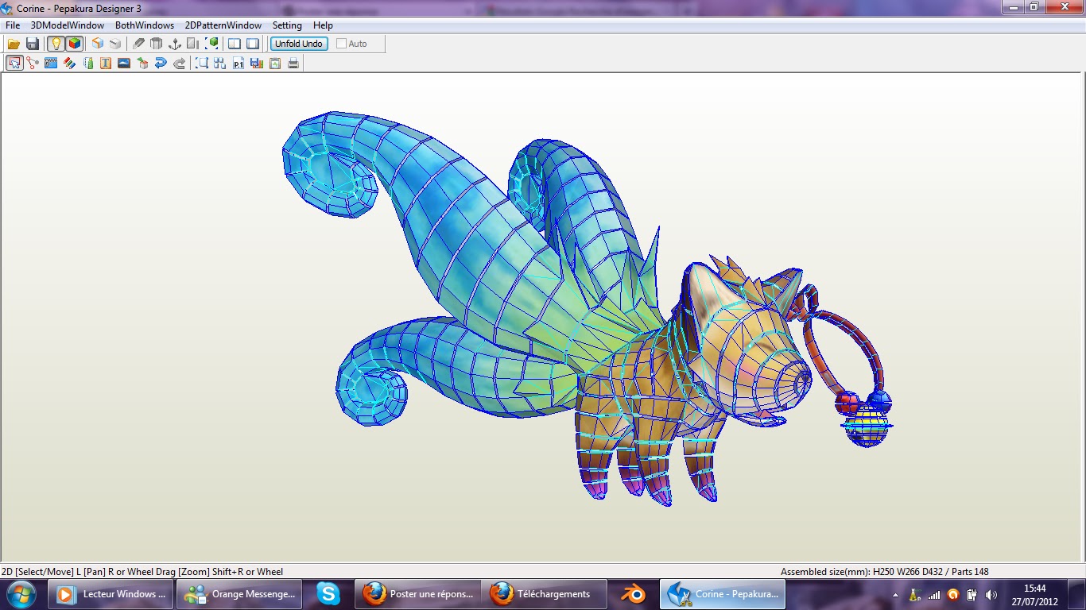Open the BothWindows menu

pyautogui.click(x=145, y=25)
